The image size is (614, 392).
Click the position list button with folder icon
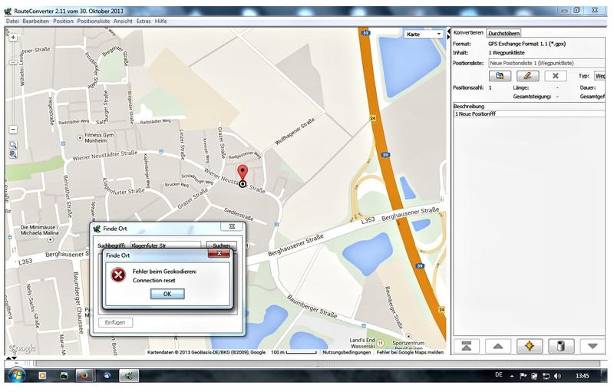500,75
